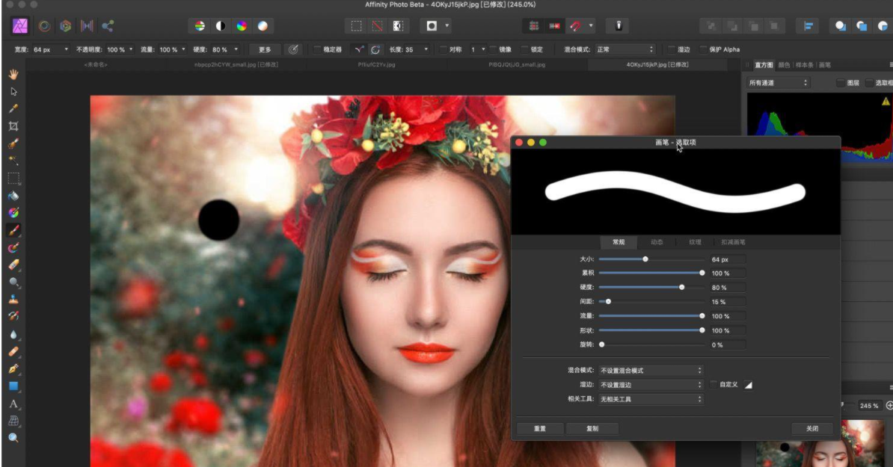Open the 扣减画笔 tab
Screen dimensions: 893x467
[733, 242]
